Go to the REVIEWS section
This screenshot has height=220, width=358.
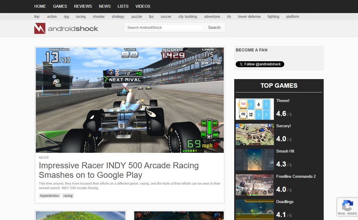pyautogui.click(x=83, y=6)
